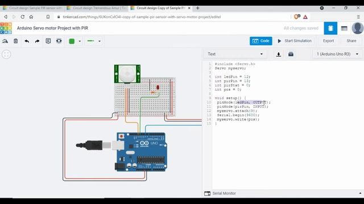Screen dimensions: 364x204
Task: Click code line void setup()
Action: click(230, 98)
